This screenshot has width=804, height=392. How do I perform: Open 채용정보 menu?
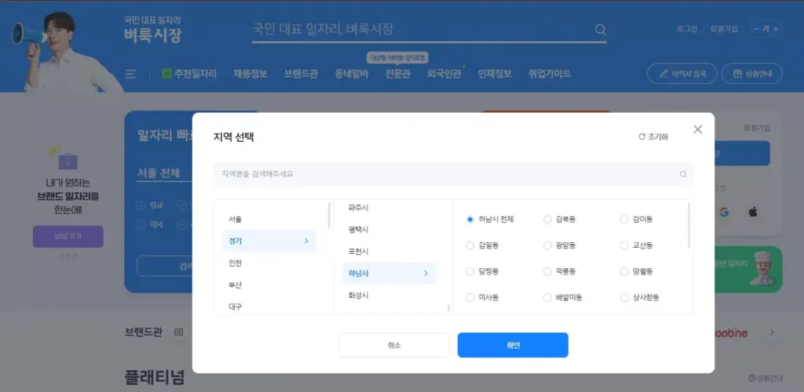click(250, 74)
